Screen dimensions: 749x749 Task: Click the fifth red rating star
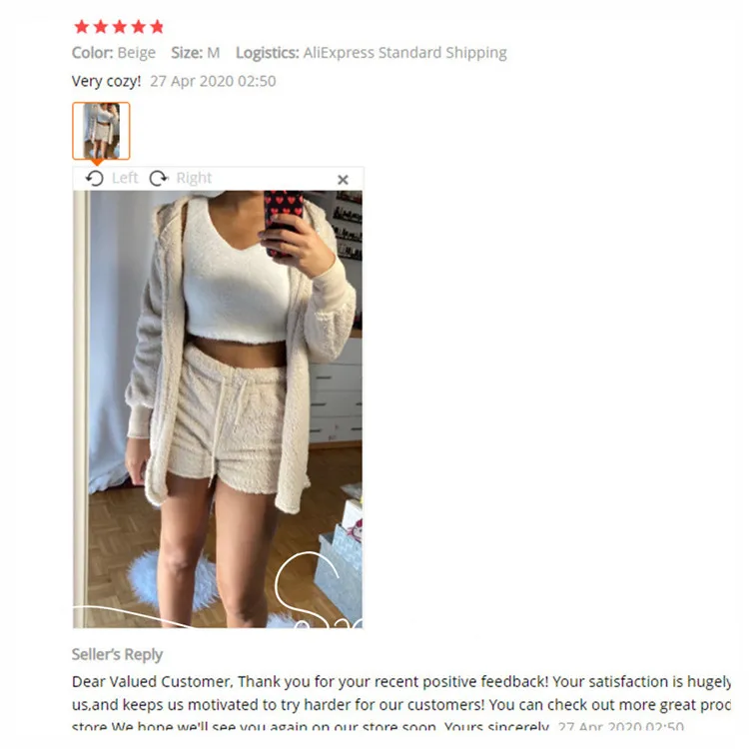157,27
